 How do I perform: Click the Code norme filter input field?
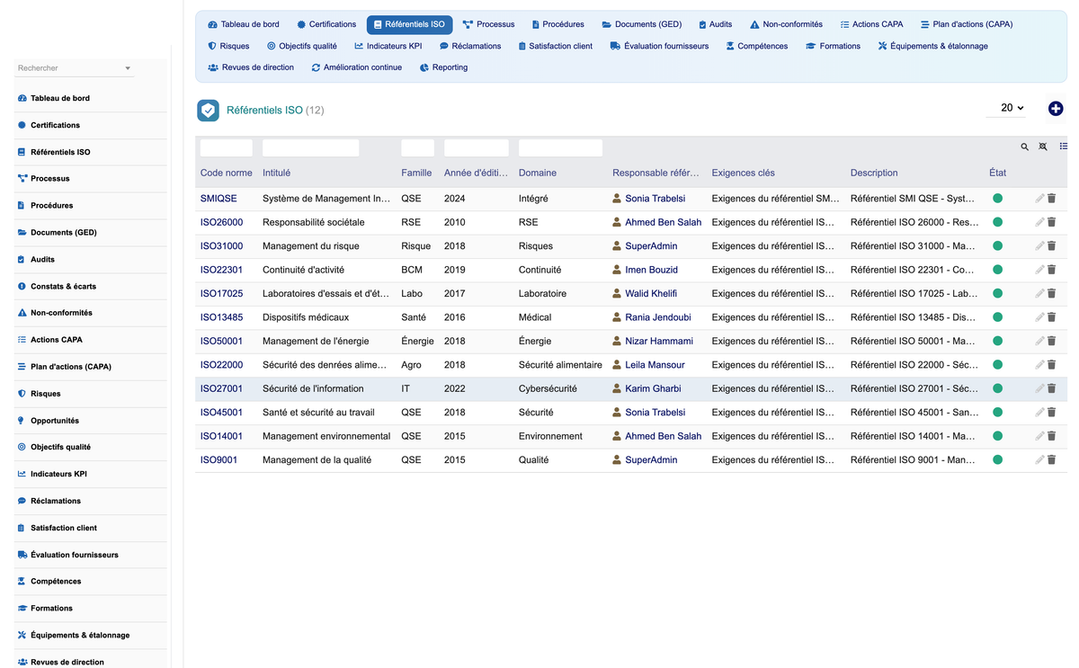point(227,147)
